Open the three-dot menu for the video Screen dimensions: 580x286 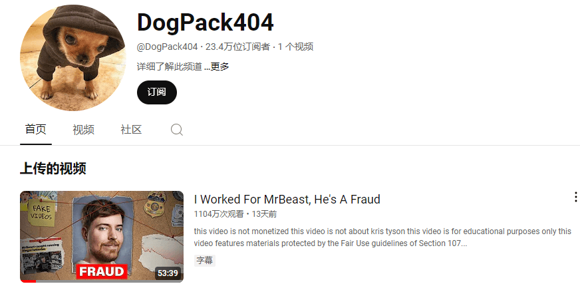click(x=575, y=197)
